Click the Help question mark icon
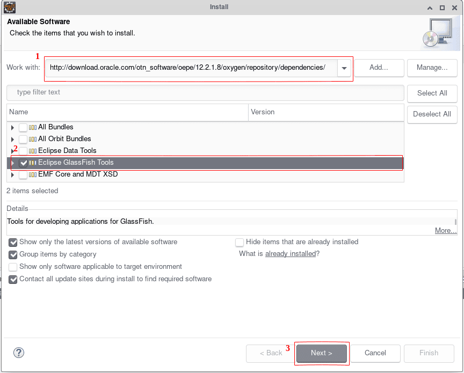The image size is (464, 373). point(18,353)
